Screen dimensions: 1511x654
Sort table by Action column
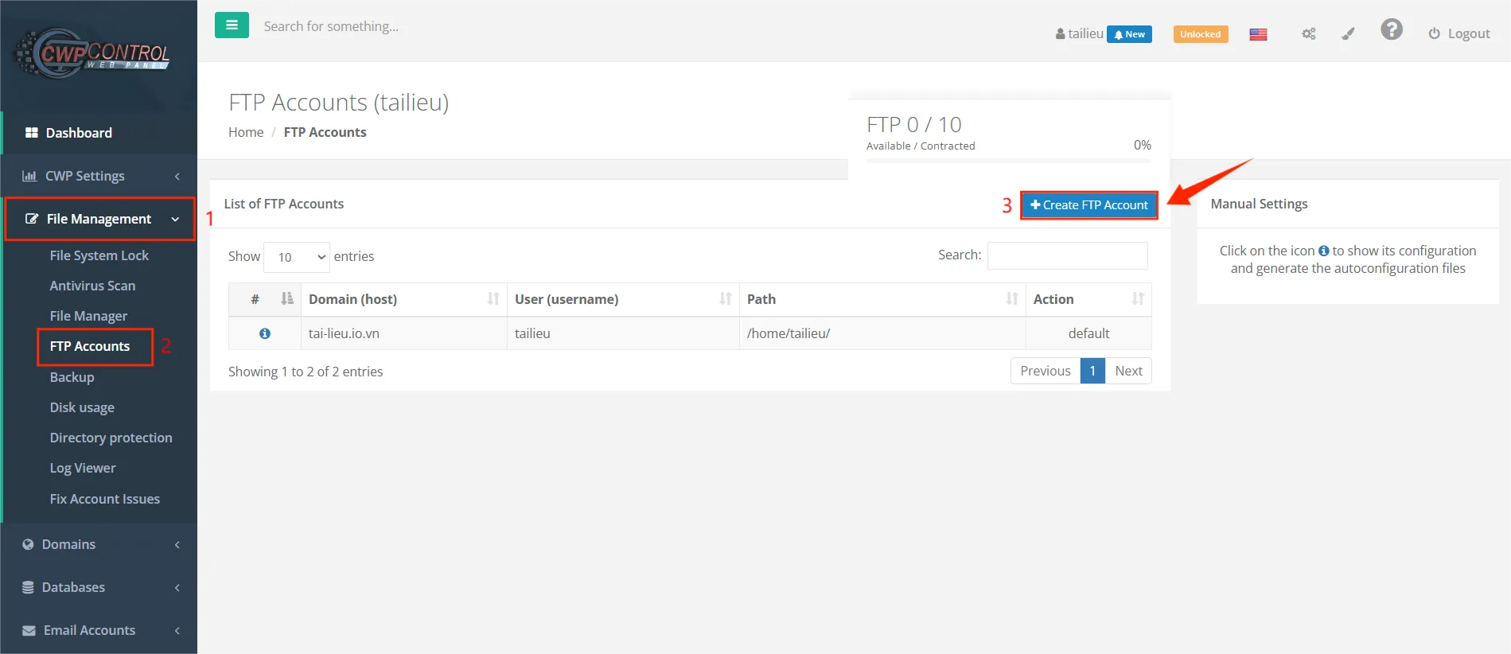coord(1088,299)
